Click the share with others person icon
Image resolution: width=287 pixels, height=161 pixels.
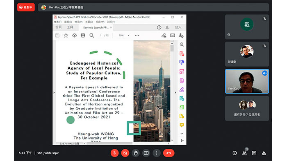(181, 36)
